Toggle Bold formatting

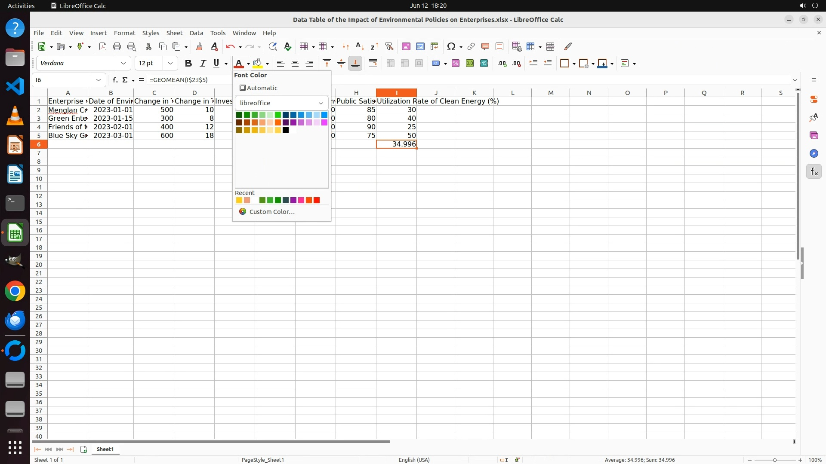[x=188, y=64]
